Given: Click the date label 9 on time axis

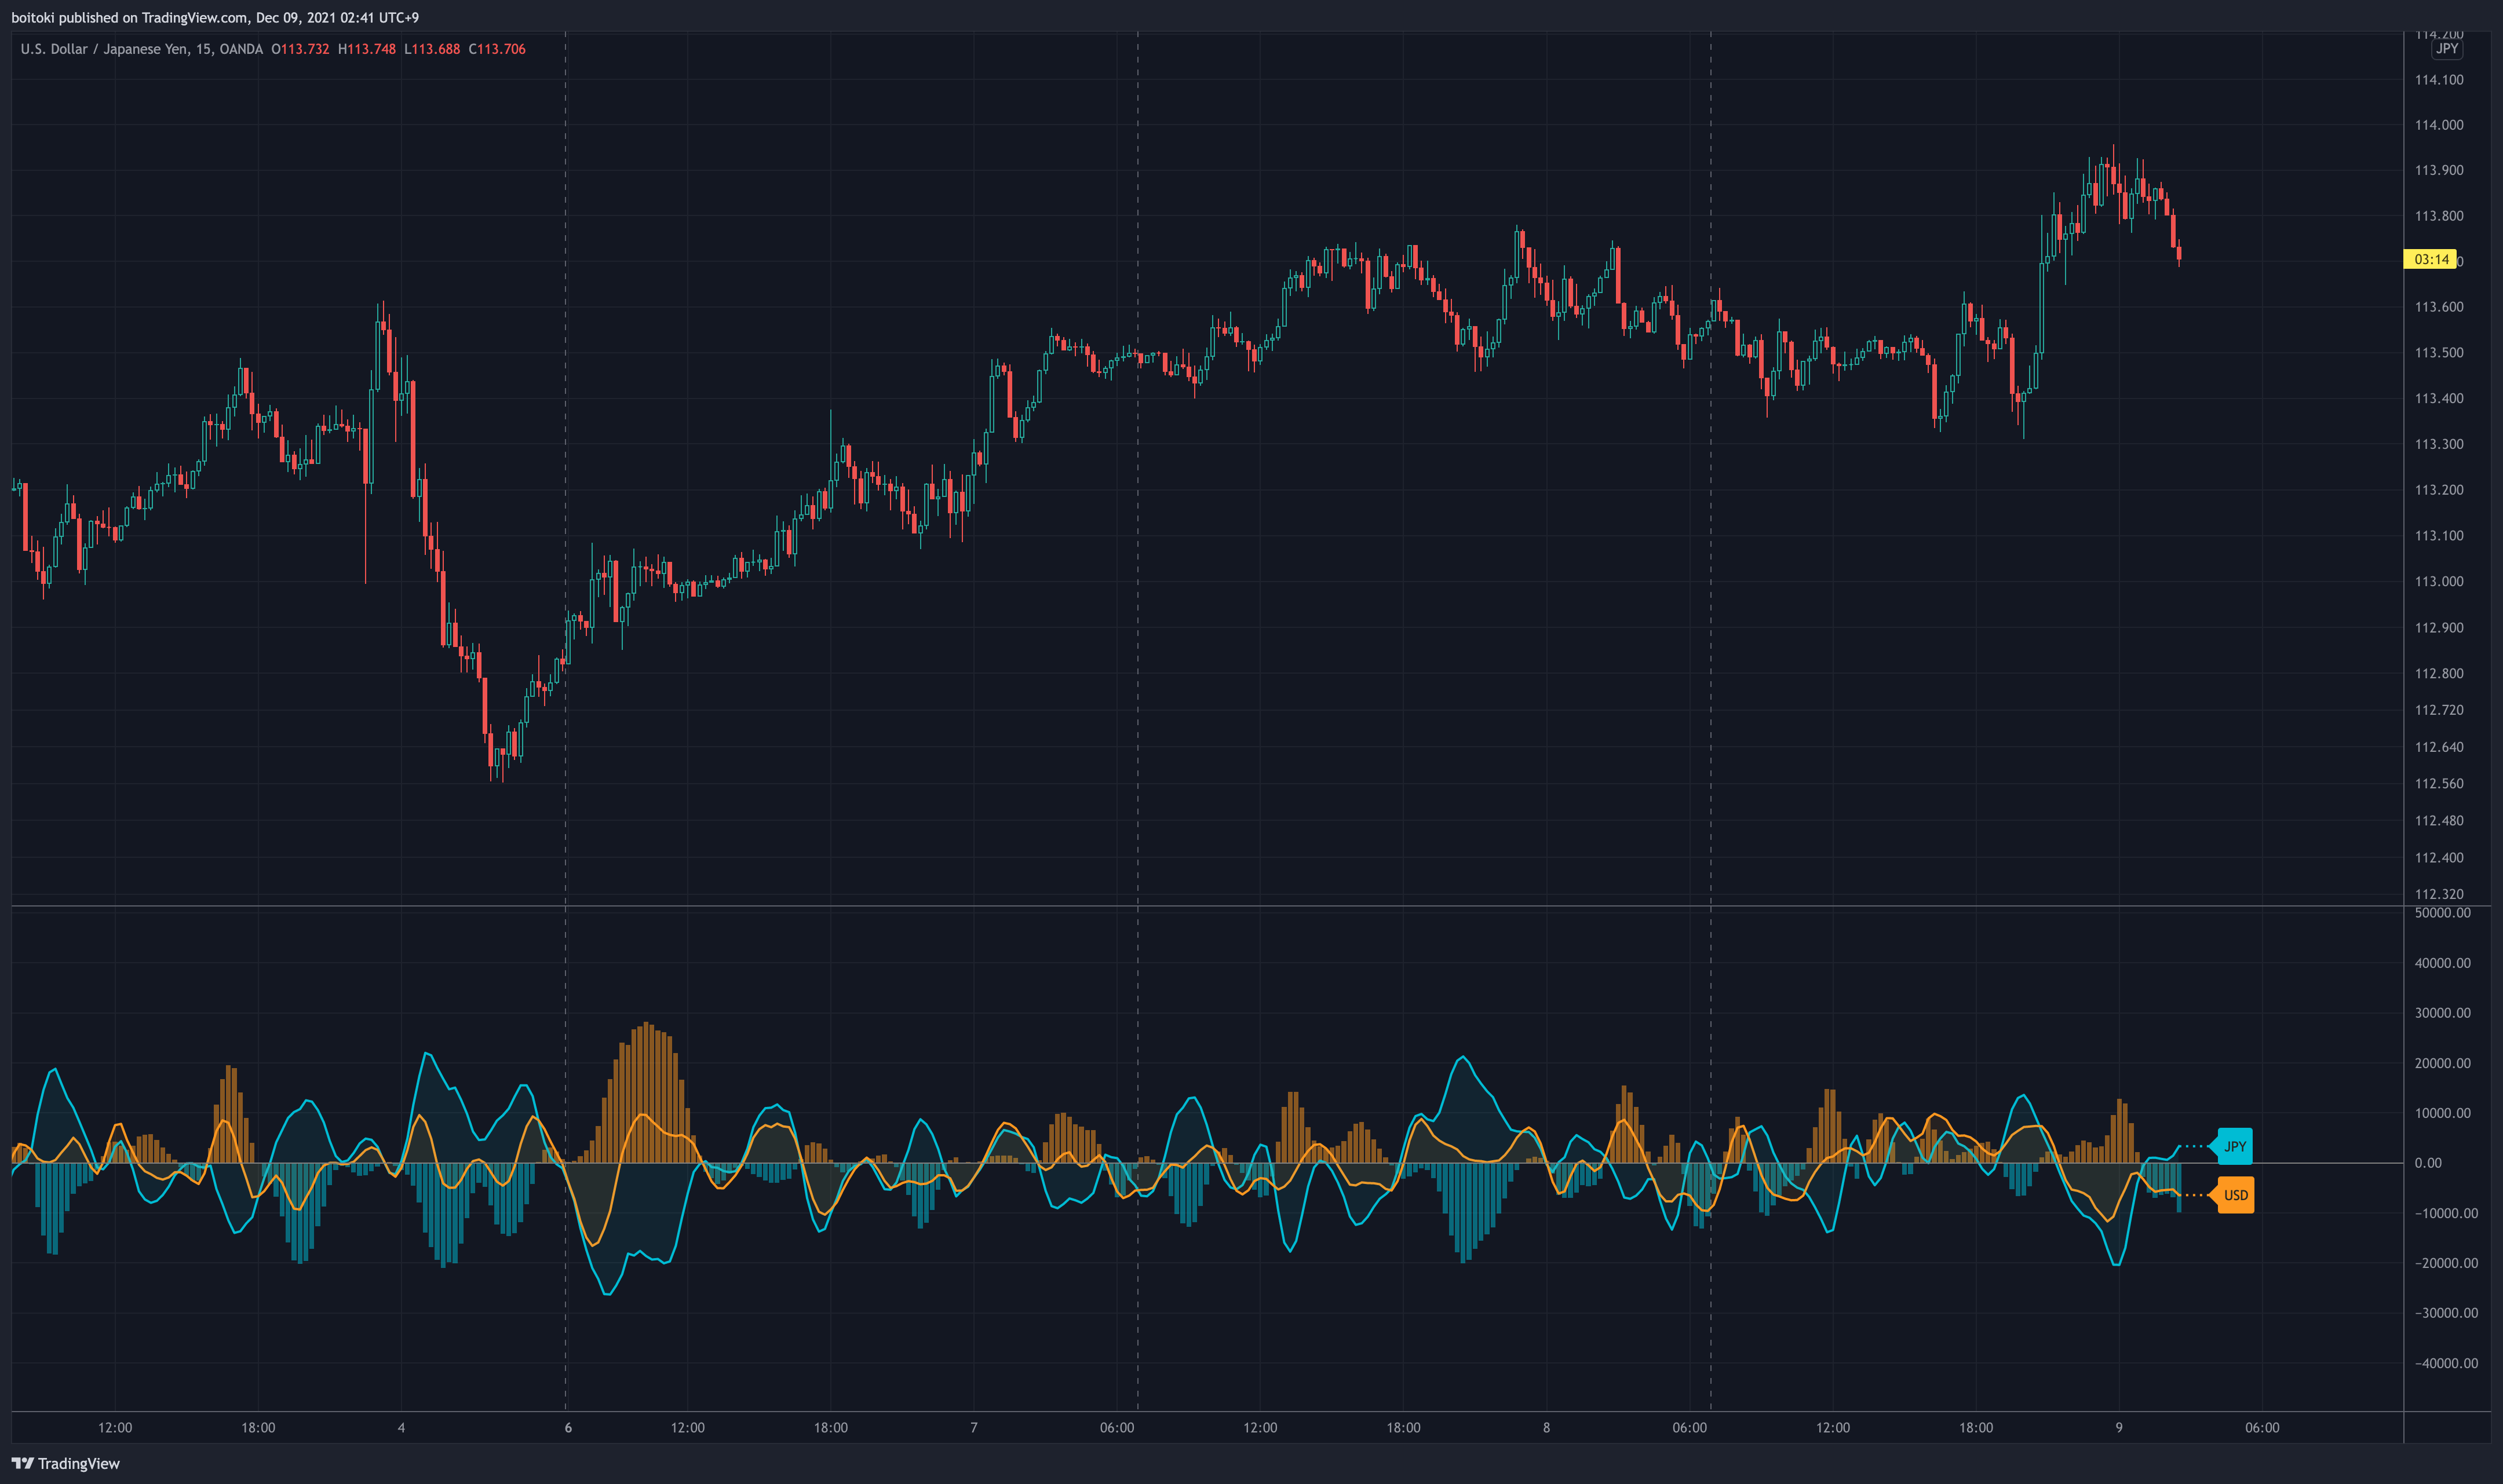Looking at the screenshot, I should point(2119,1427).
